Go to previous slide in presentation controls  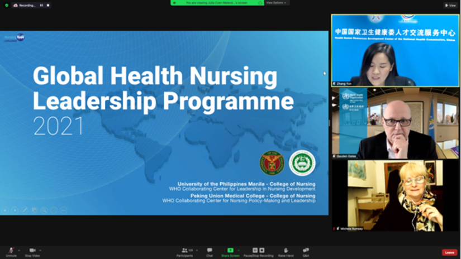click(5, 210)
